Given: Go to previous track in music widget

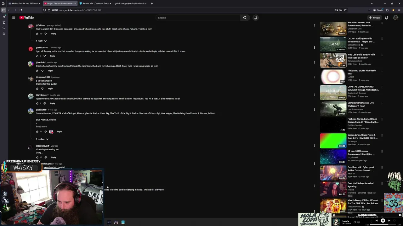Looking at the screenshot, I should click(x=377, y=221).
